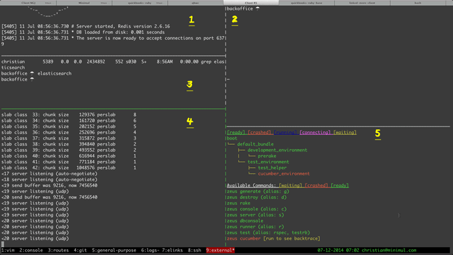Click the terminal cursor block in the memcached pane

pos(3,245)
